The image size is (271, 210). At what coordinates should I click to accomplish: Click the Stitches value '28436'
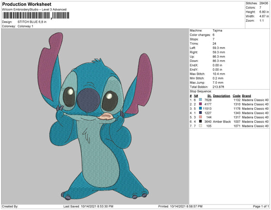click(x=264, y=3)
